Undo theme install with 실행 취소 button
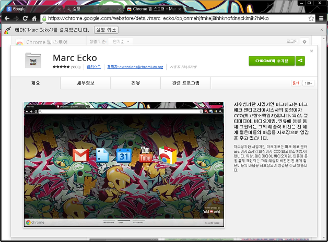Image resolution: width=328 pixels, height=242 pixels. pos(106,30)
